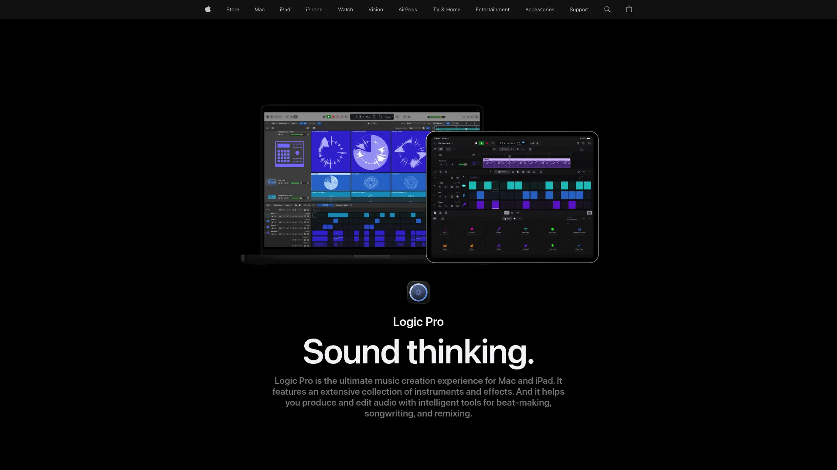Click the Logic Pro app icon
This screenshot has width=837, height=470.
click(x=418, y=292)
